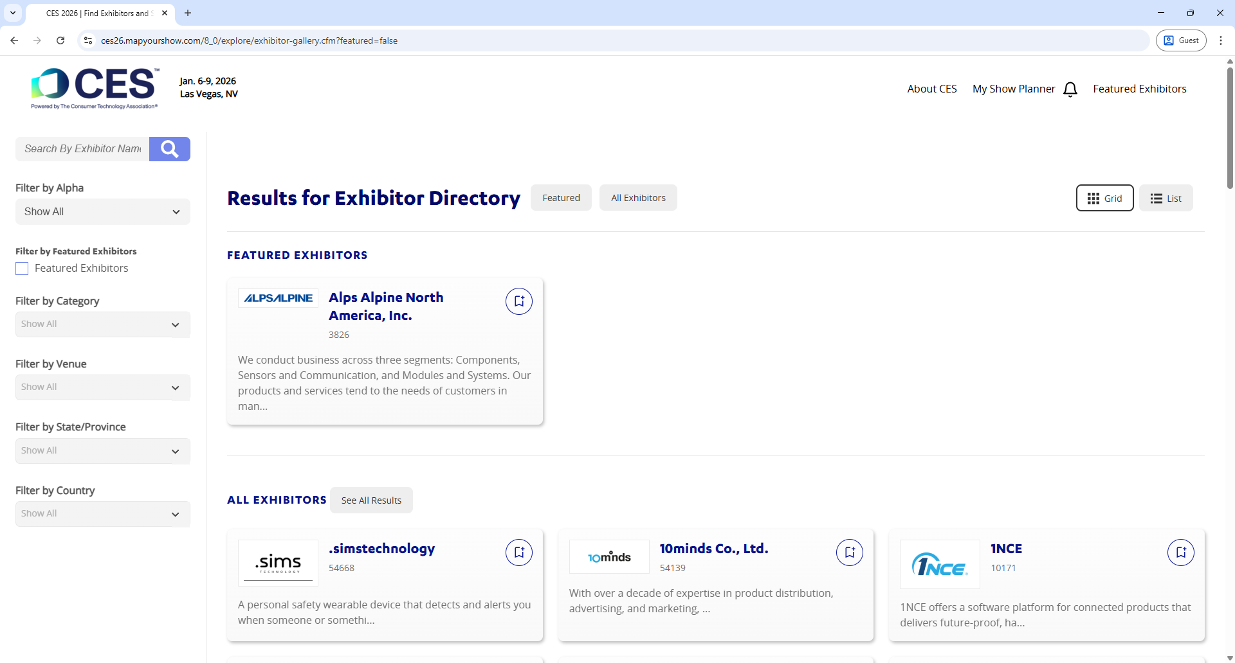Open the Guest profile menu
Image resolution: width=1235 pixels, height=663 pixels.
[x=1181, y=40]
